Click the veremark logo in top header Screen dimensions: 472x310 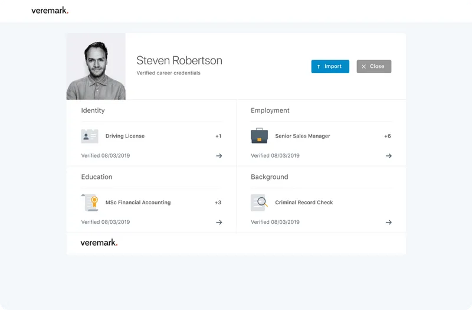pyautogui.click(x=50, y=11)
